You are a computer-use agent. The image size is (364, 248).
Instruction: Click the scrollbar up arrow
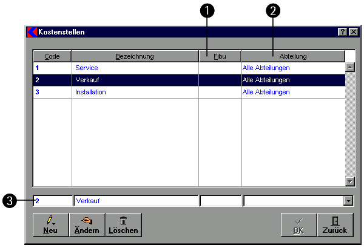349,67
